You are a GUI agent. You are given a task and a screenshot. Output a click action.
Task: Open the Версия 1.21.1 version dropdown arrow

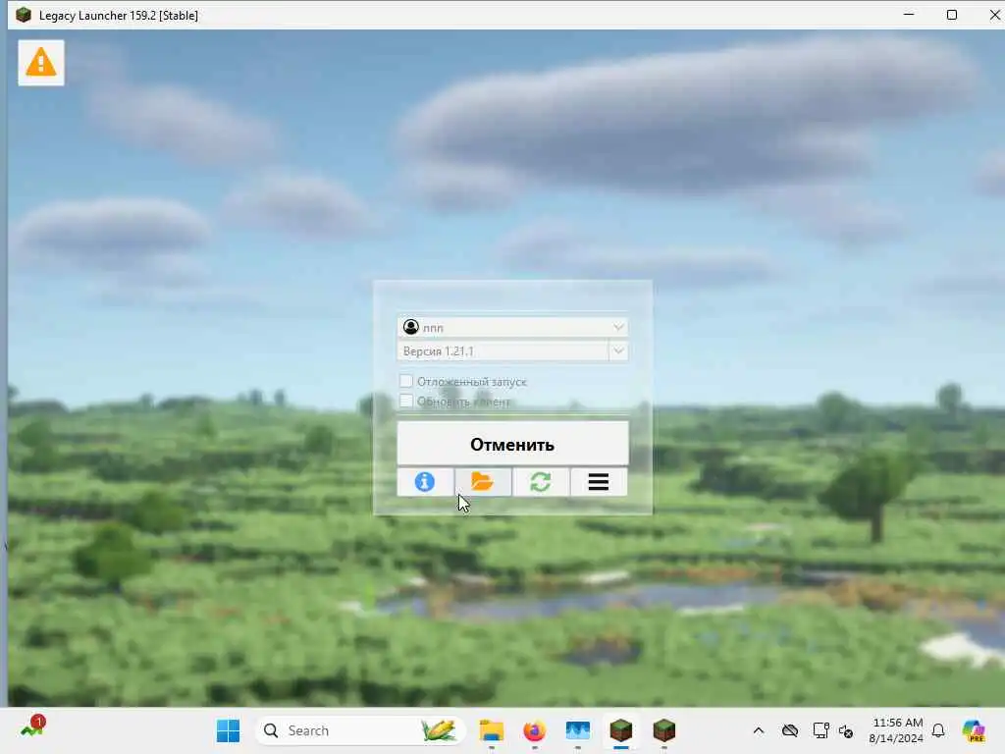tap(618, 350)
